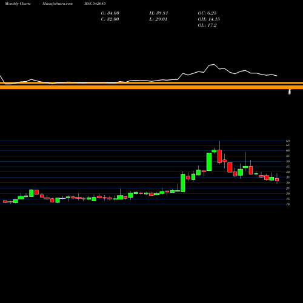Click the 'MunafaSutra.com' label
303x303 pixels.
58,4
